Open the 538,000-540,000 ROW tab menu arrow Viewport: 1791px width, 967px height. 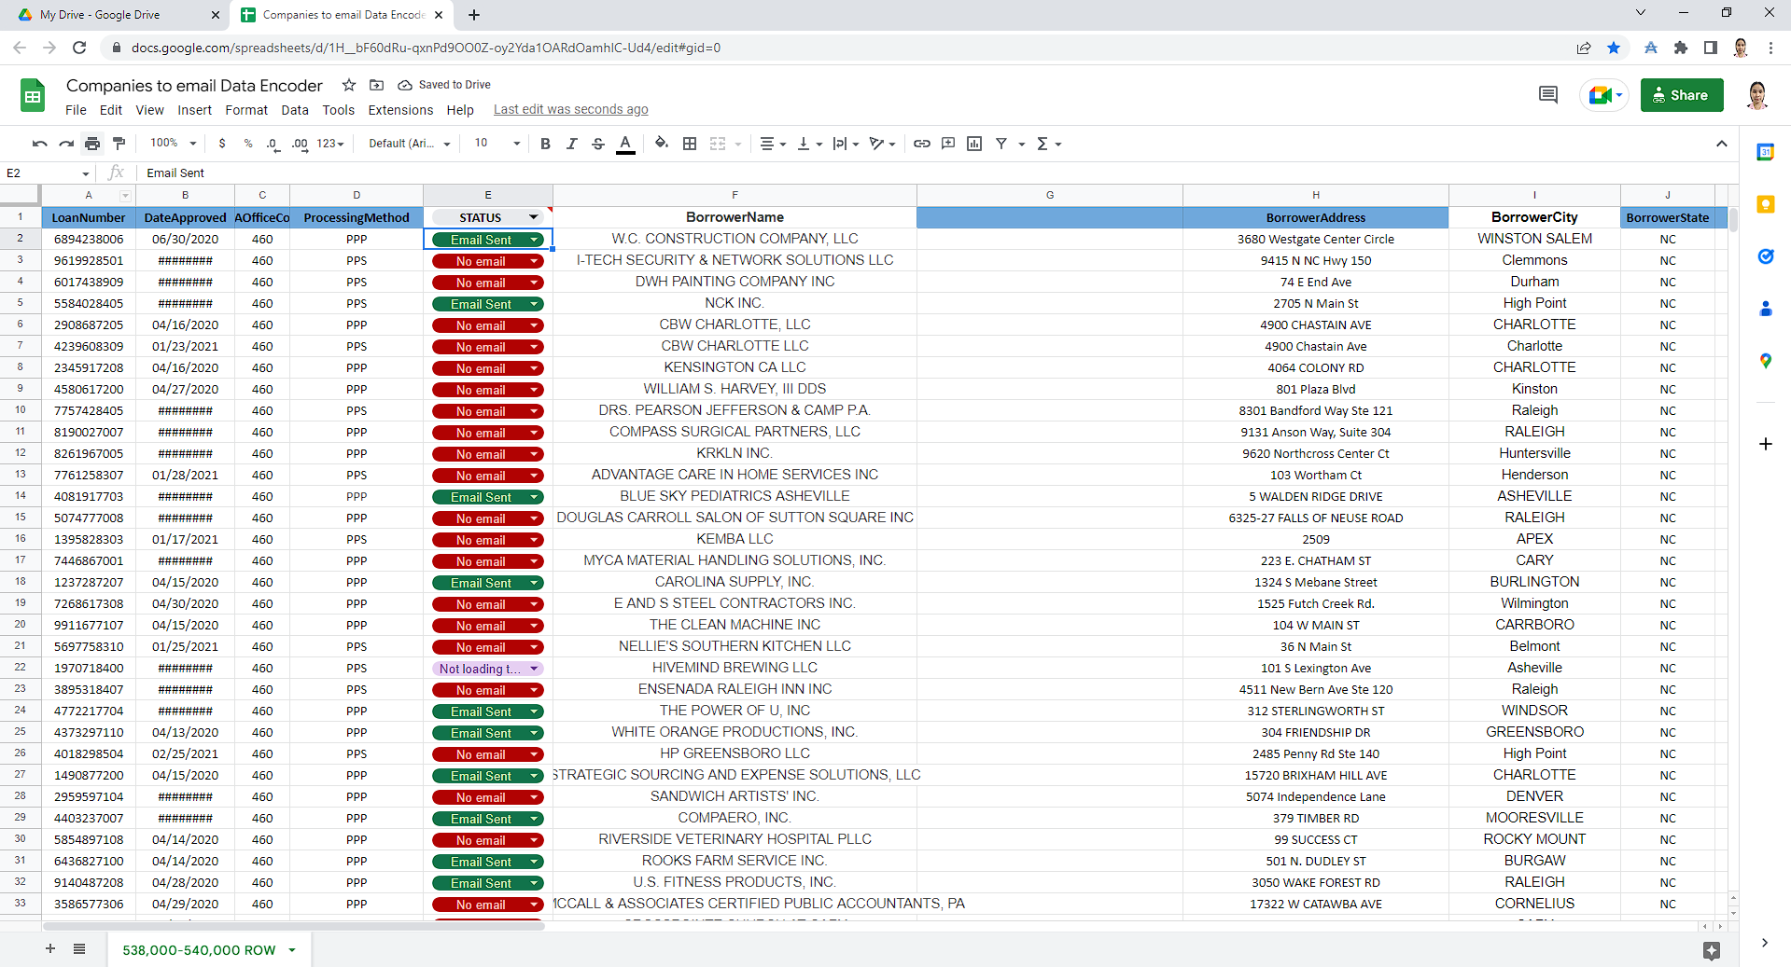point(292,950)
